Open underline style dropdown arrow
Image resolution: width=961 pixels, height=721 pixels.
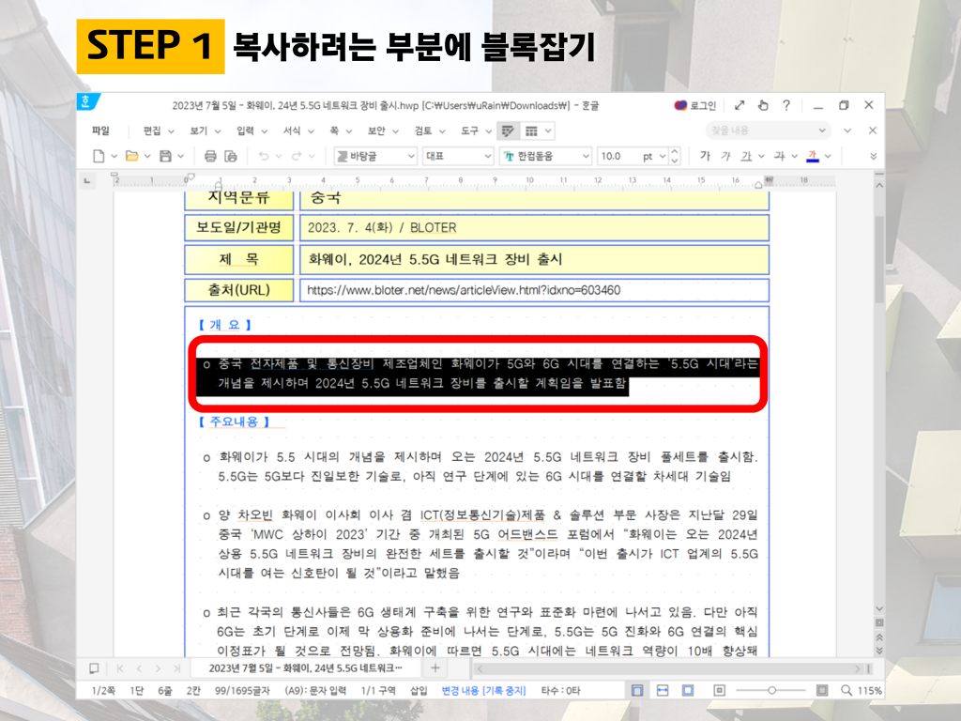point(761,157)
